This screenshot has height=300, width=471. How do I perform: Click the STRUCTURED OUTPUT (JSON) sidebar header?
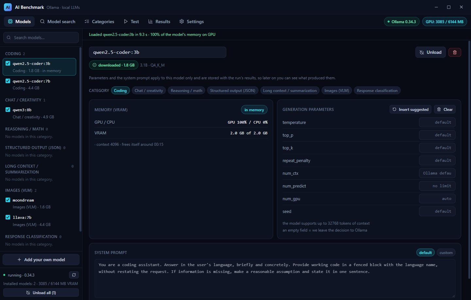click(x=33, y=148)
